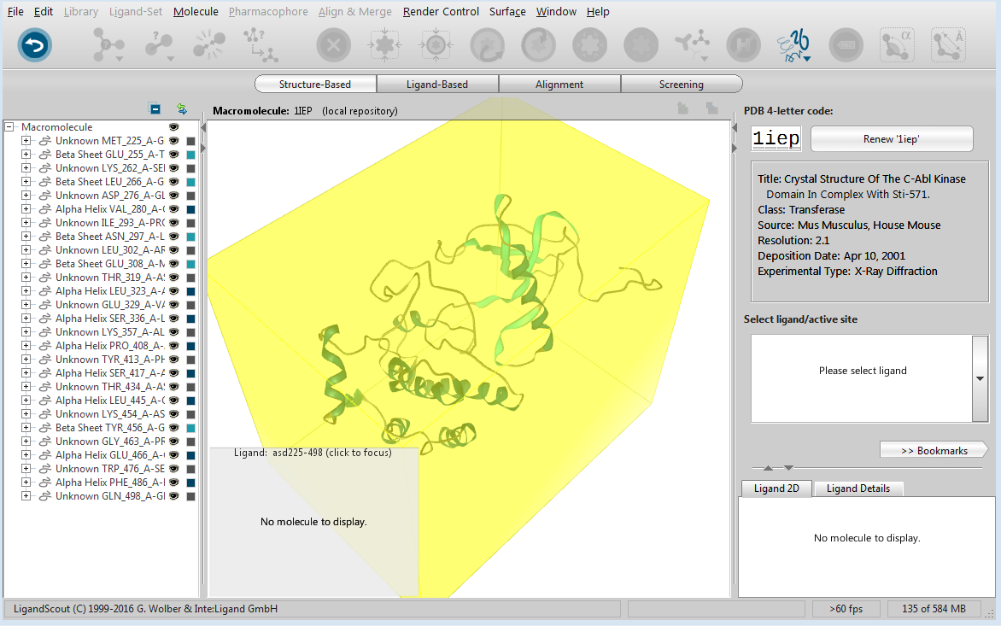Select the Ligand 2D tab
The width and height of the screenshot is (1001, 626).
776,489
